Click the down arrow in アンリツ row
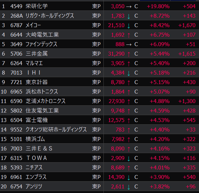 click(129, 187)
